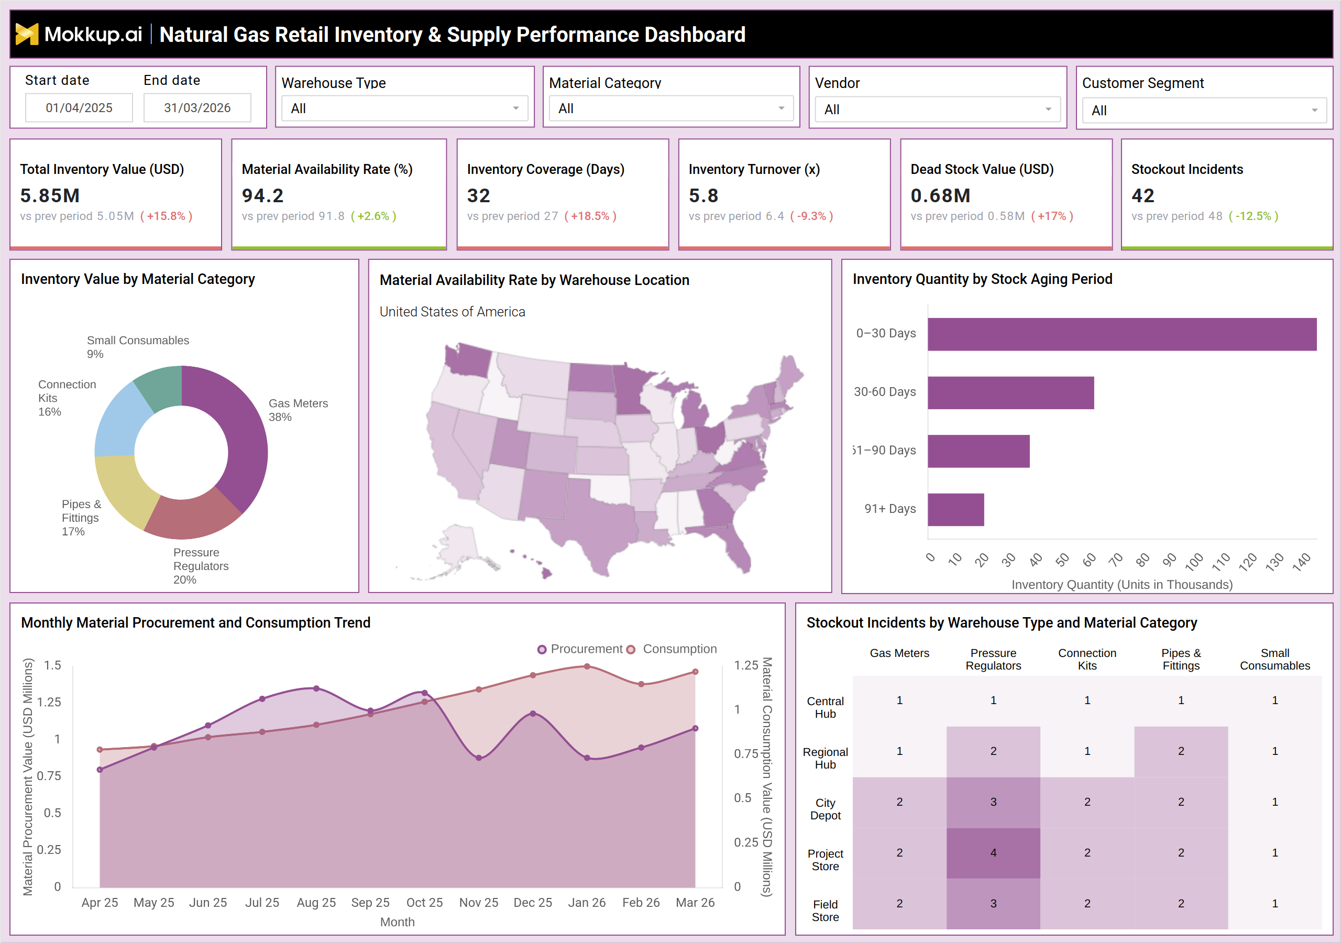
Task: Click the Oct 25 axis label
Action: [425, 903]
